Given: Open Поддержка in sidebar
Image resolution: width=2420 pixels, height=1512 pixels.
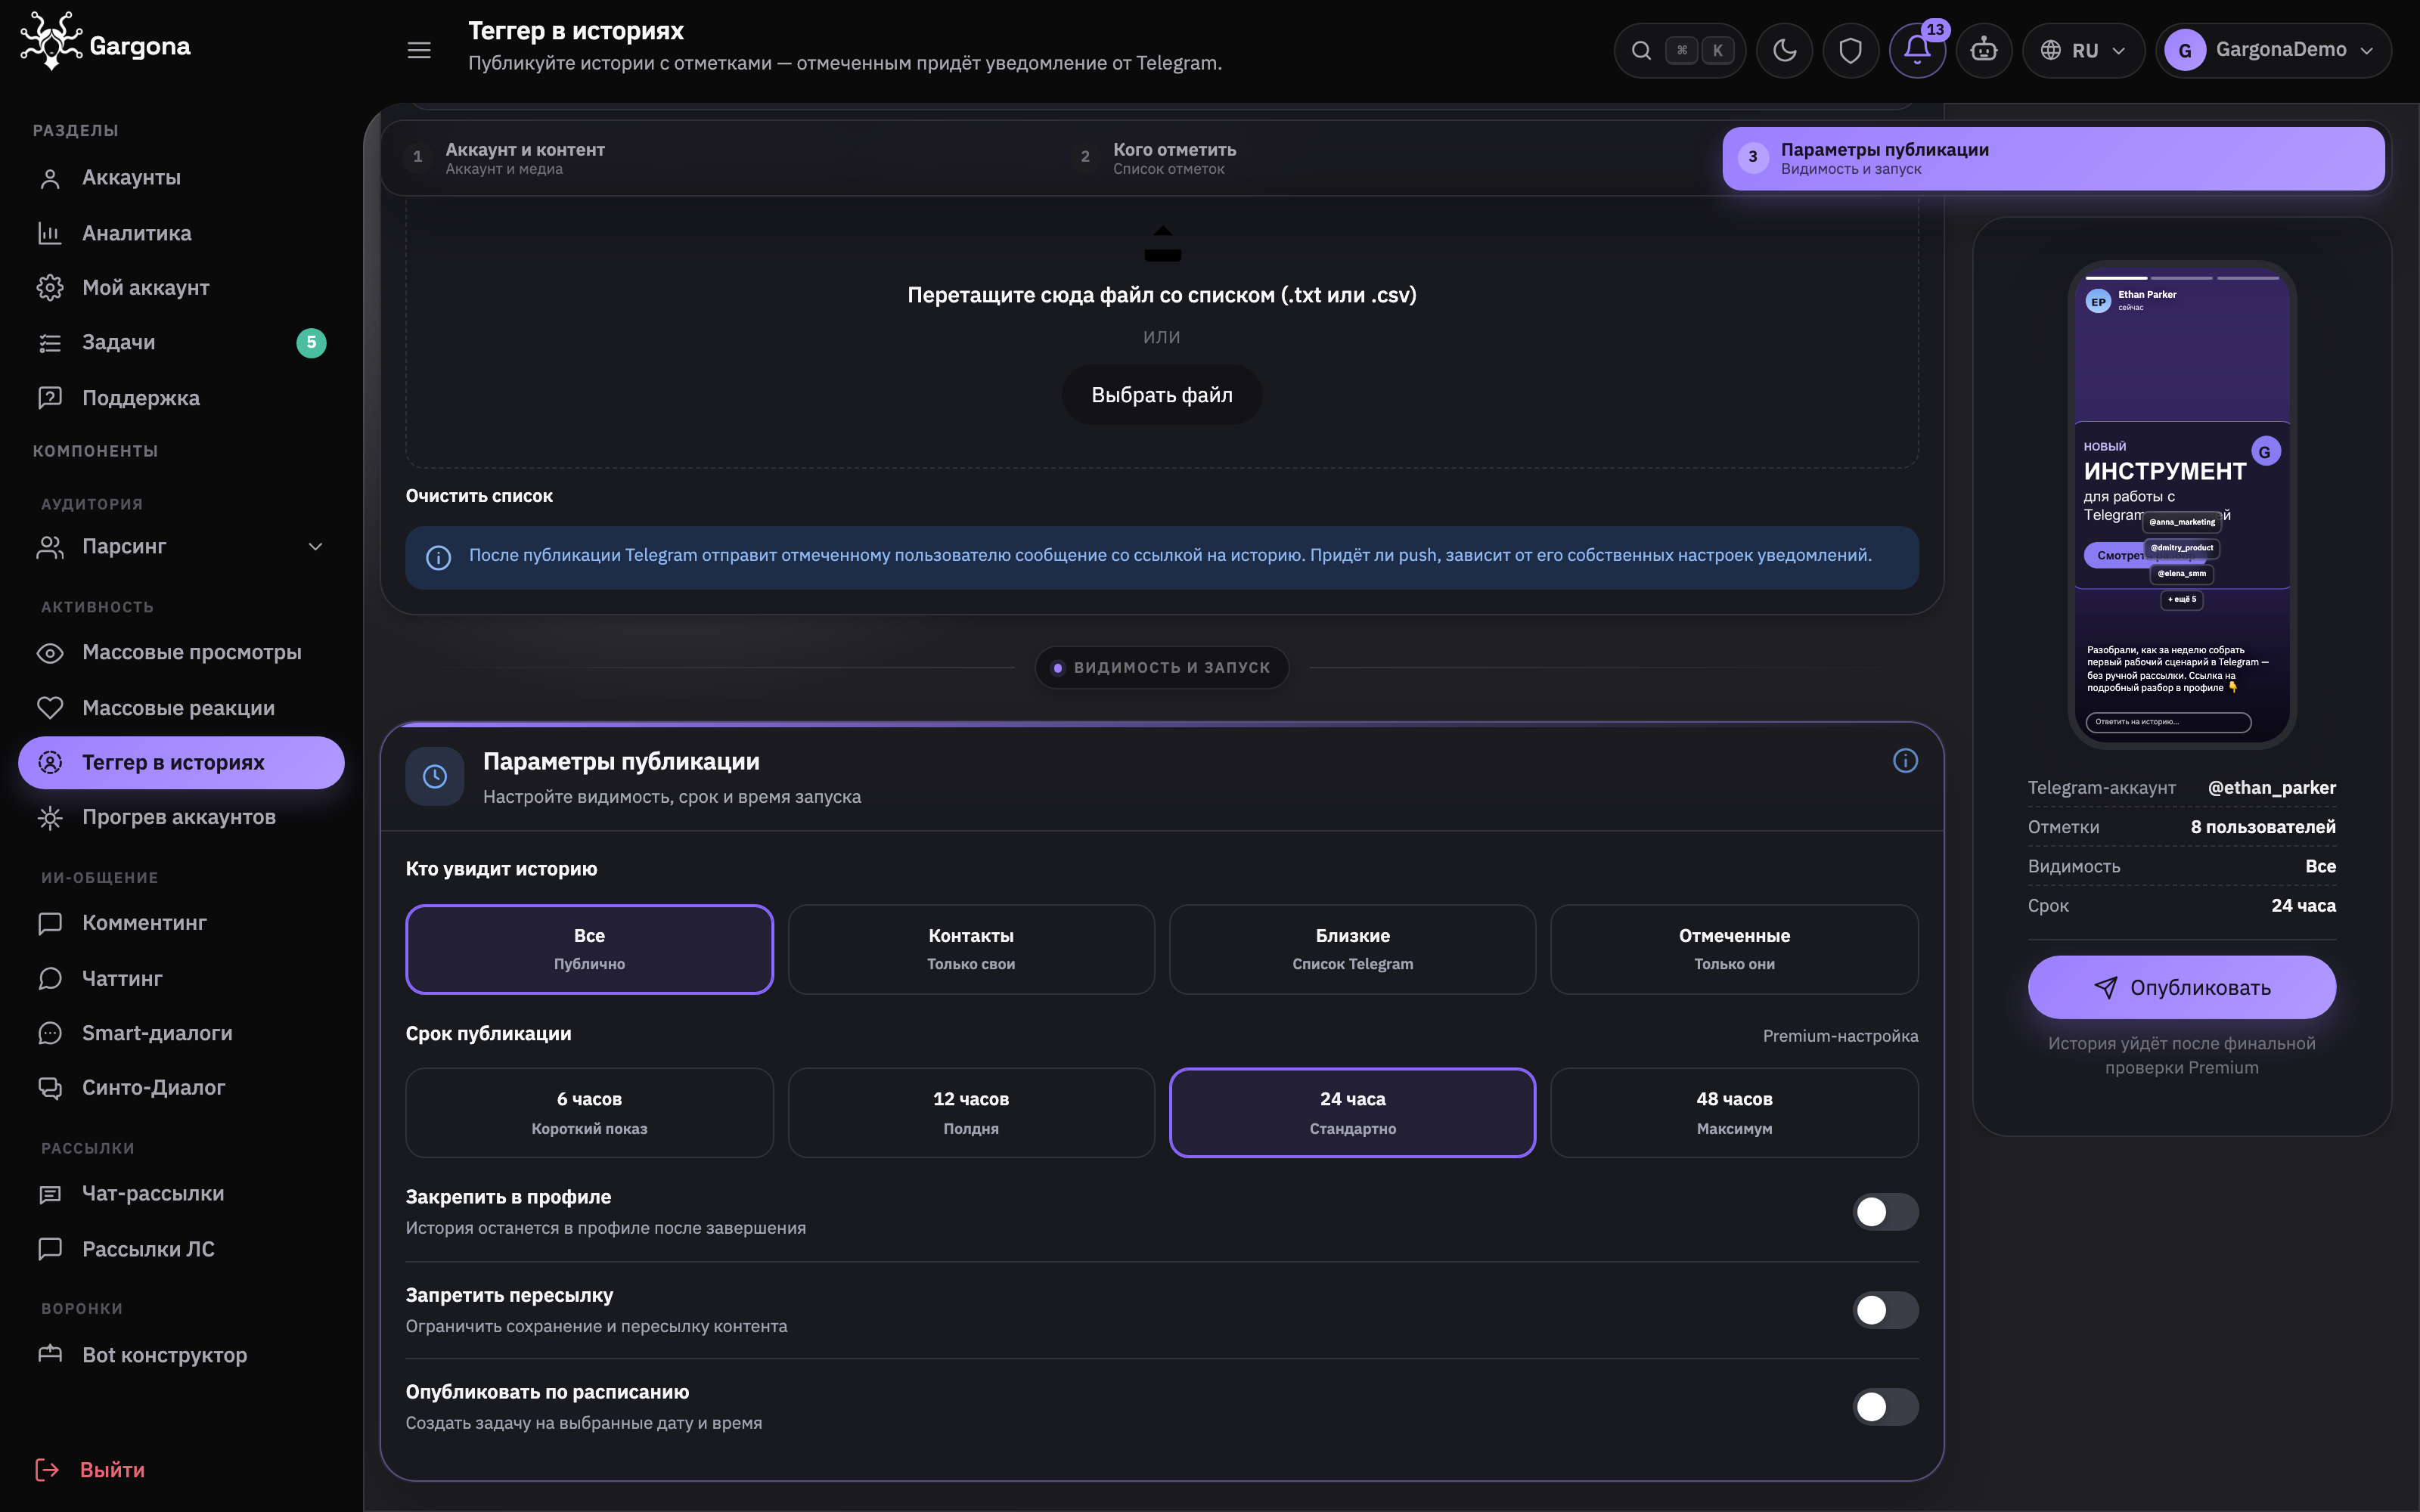Looking at the screenshot, I should pos(181,398).
